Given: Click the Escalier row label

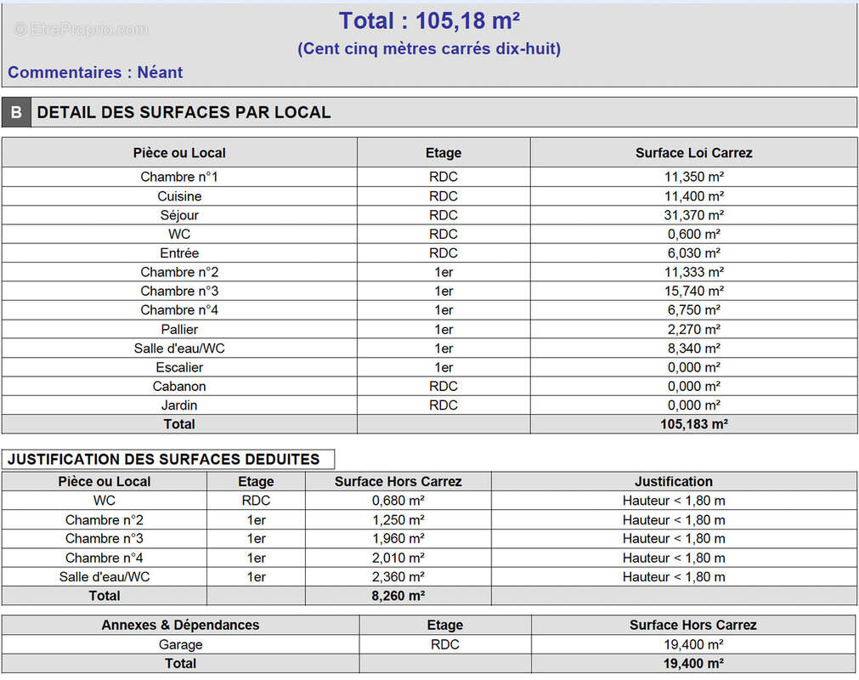Looking at the screenshot, I should [x=179, y=367].
